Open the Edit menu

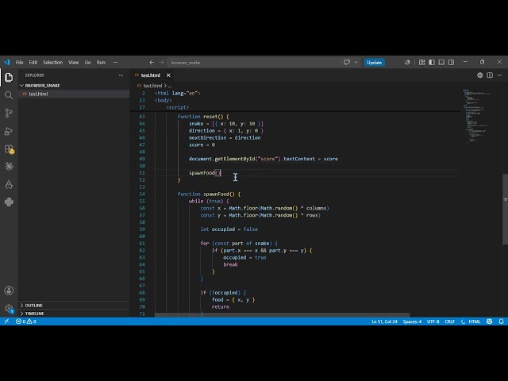[x=33, y=62]
